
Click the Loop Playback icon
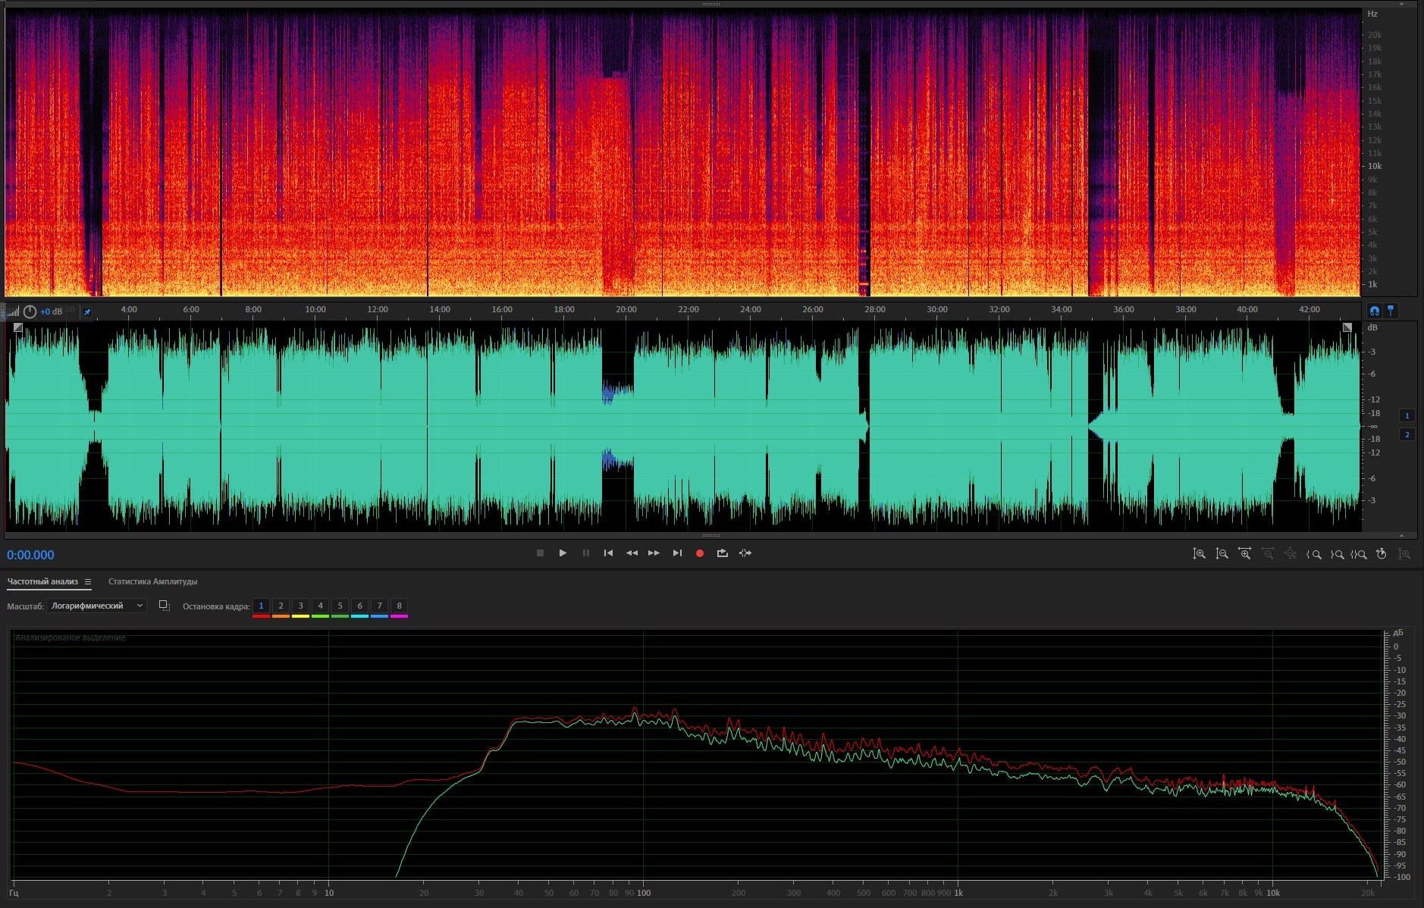722,553
